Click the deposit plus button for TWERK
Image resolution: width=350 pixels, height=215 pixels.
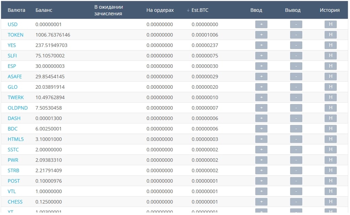pyautogui.click(x=261, y=97)
